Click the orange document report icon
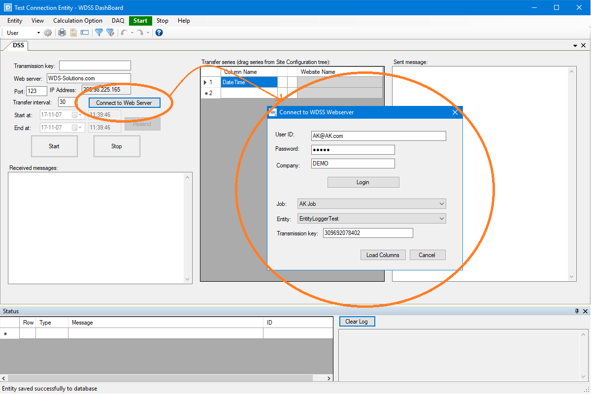 click(73, 33)
